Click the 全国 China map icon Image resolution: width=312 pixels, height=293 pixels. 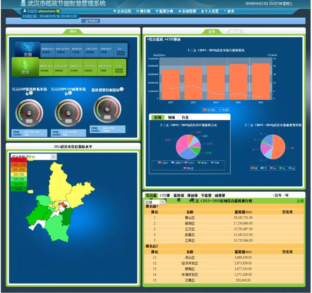click(x=27, y=50)
